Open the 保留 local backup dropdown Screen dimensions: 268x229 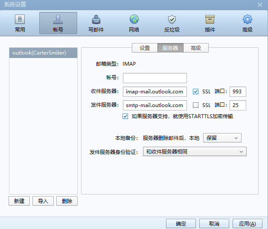point(222,138)
